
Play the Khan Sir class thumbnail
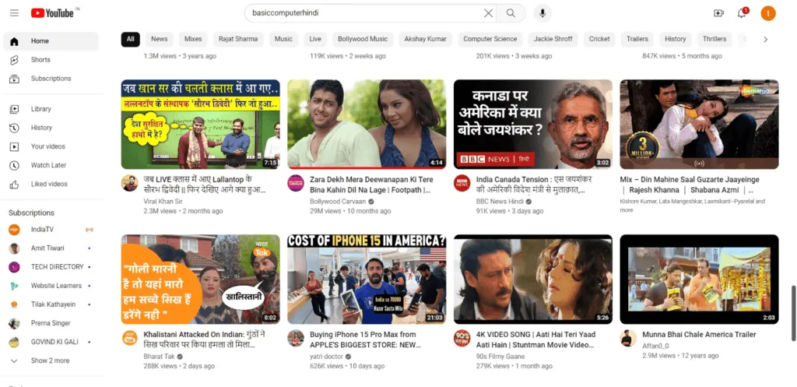coord(200,124)
